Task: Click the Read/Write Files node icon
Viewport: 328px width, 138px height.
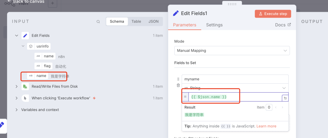Action: (x=25, y=86)
